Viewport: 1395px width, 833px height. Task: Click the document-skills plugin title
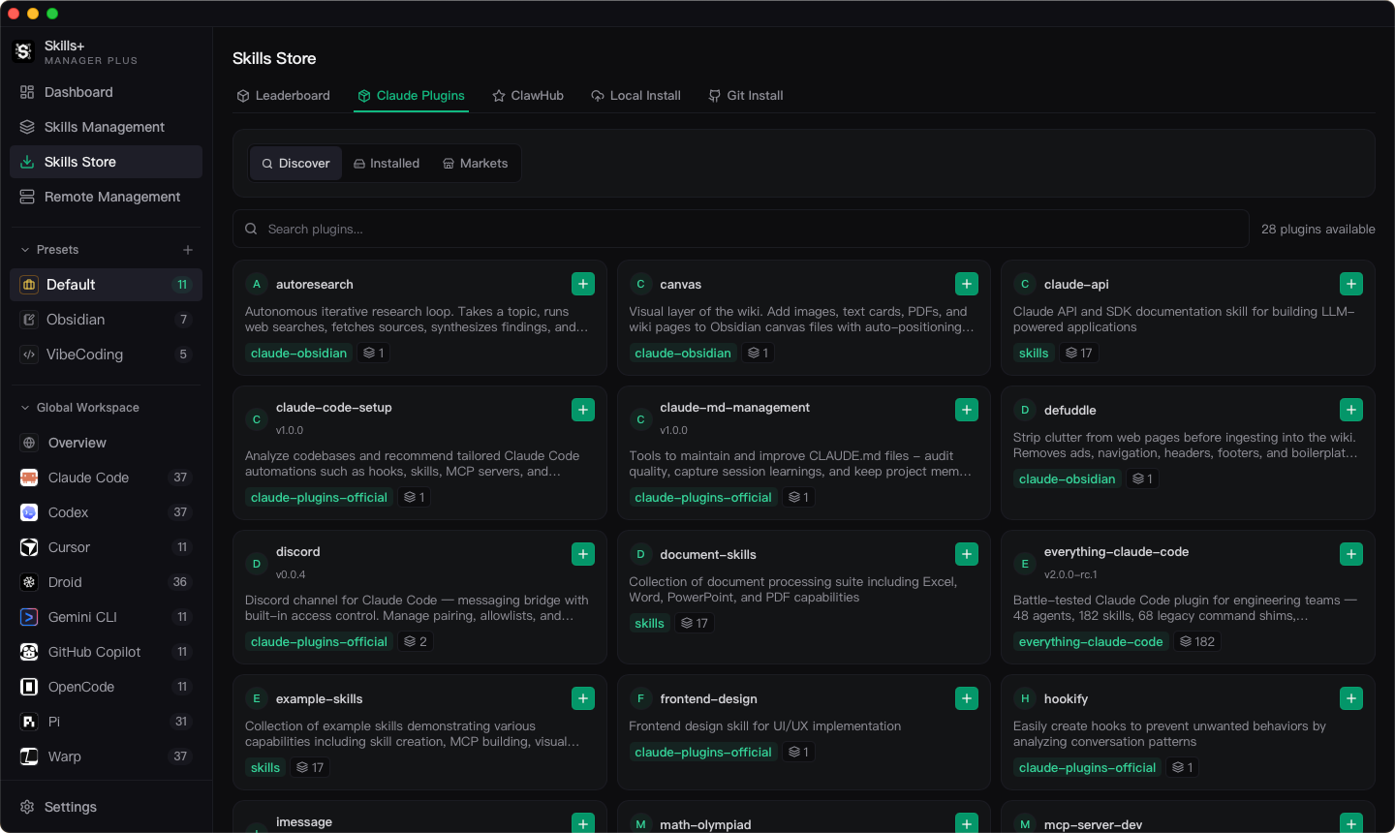click(x=708, y=555)
